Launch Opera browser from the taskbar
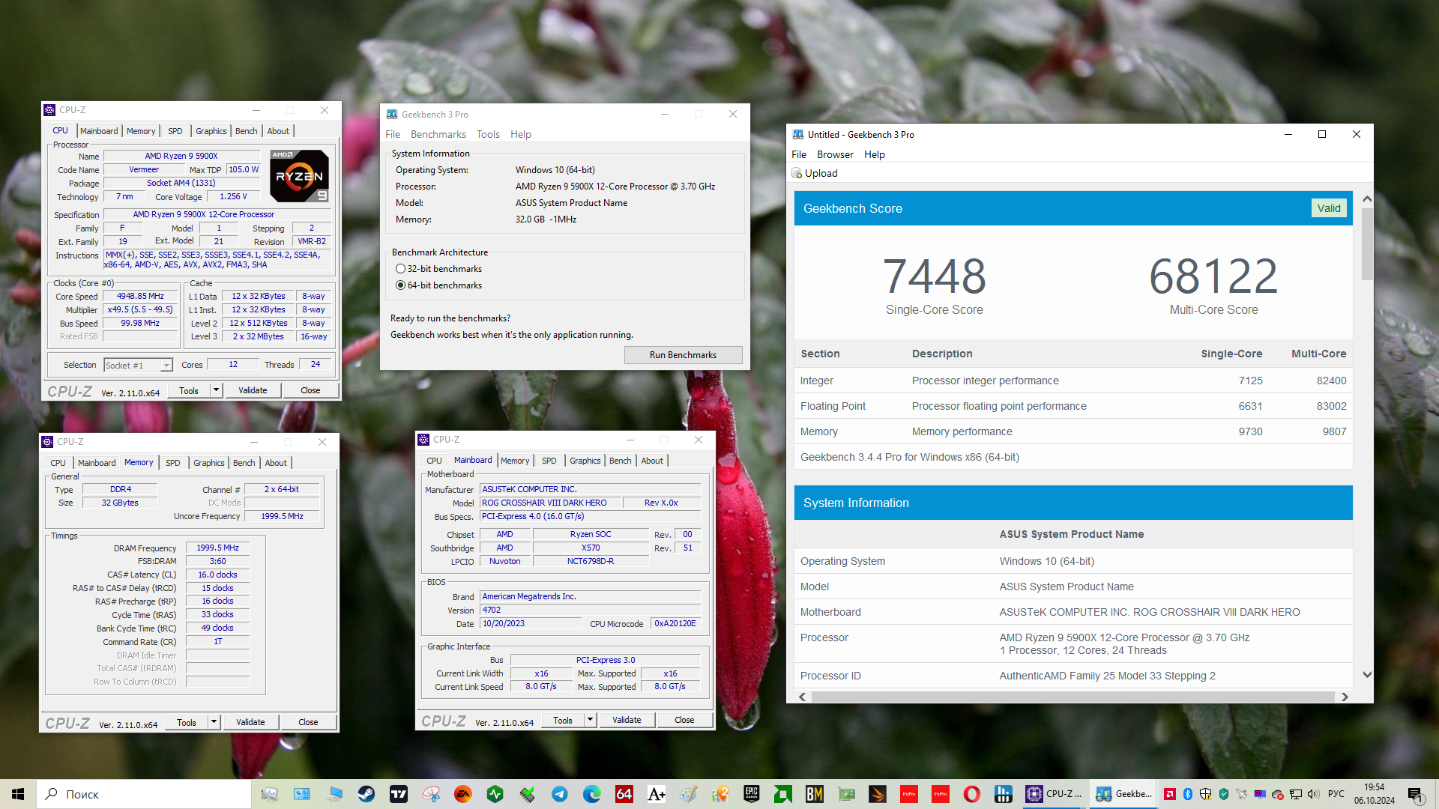 click(971, 794)
